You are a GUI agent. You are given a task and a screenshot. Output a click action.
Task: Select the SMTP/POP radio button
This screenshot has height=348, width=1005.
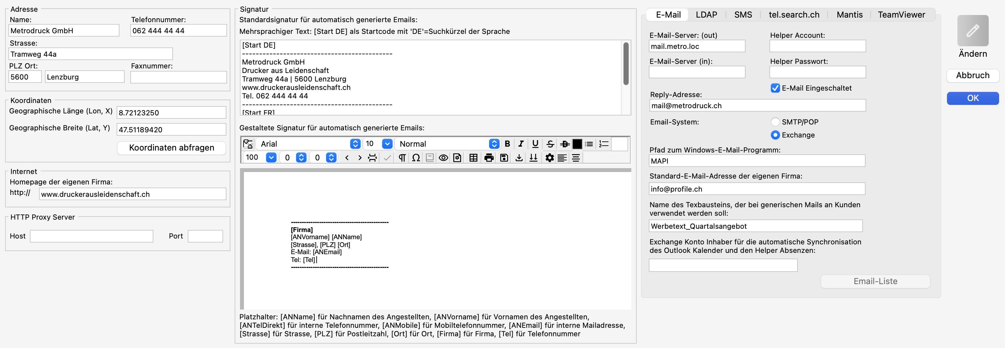click(775, 122)
